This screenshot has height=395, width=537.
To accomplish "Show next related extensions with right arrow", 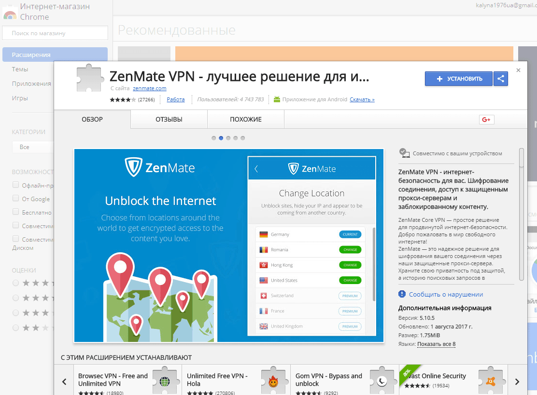I will click(x=517, y=381).
